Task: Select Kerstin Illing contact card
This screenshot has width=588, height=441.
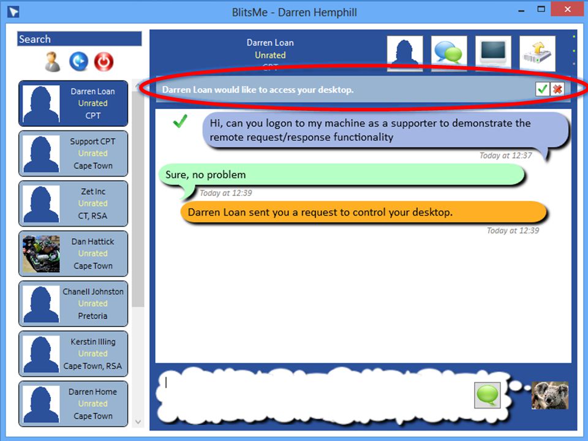Action: point(73,353)
